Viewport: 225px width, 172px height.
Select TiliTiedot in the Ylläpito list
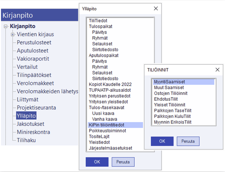tap(98, 20)
